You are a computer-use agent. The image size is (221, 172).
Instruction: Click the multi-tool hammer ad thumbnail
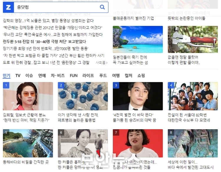pos(193,40)
